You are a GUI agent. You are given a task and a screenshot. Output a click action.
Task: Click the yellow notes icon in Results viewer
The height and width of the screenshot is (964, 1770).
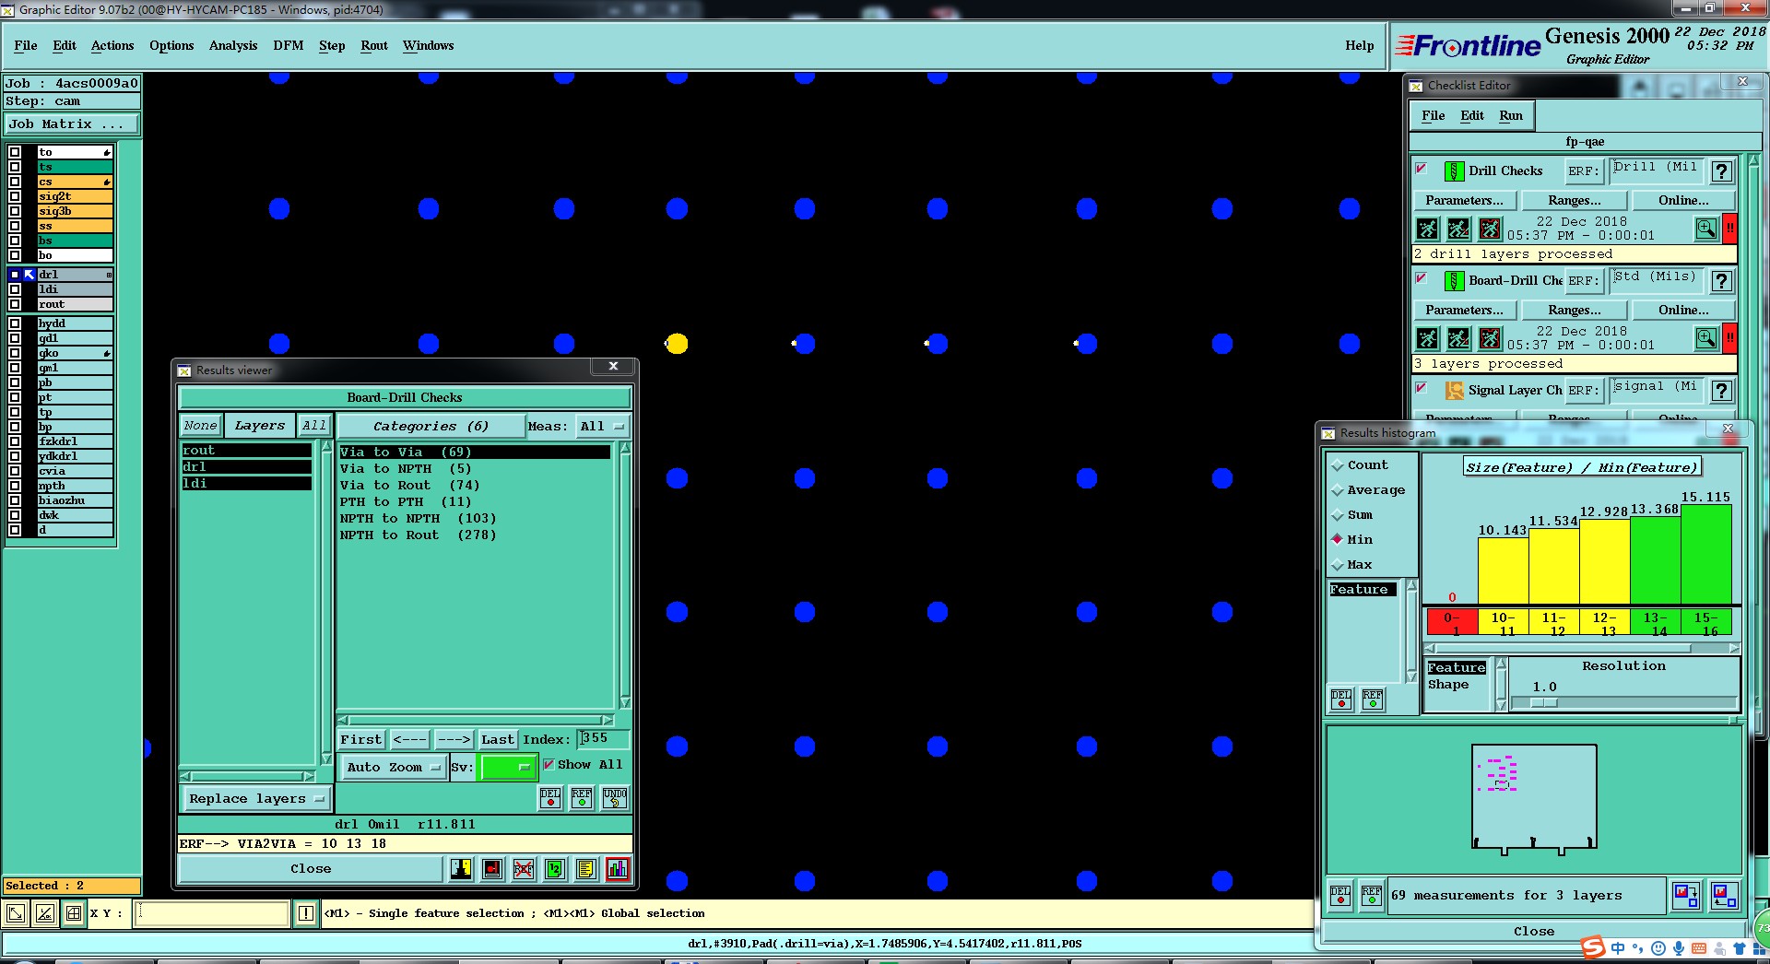click(586, 869)
